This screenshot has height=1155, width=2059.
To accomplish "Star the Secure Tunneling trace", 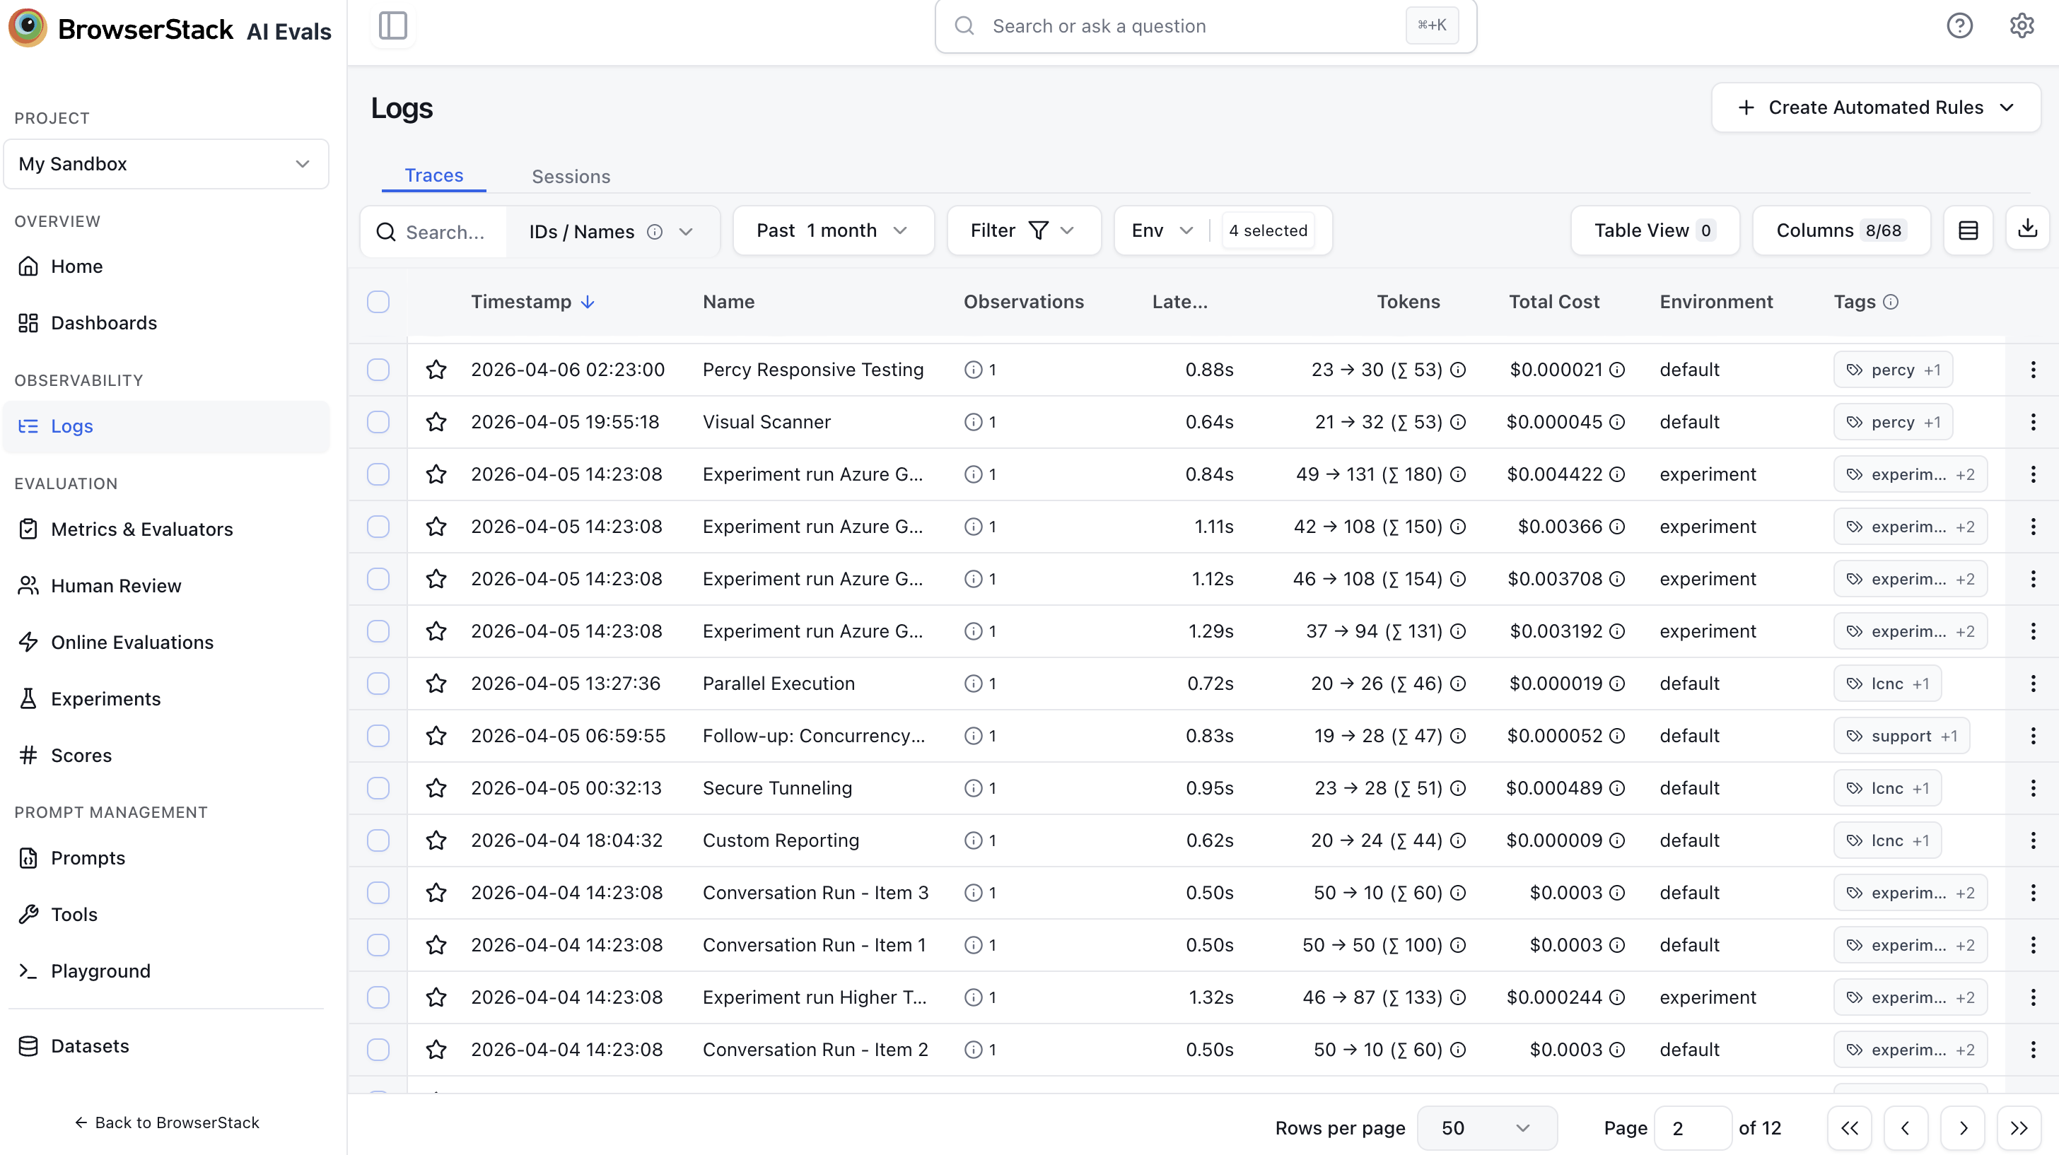I will click(x=436, y=788).
